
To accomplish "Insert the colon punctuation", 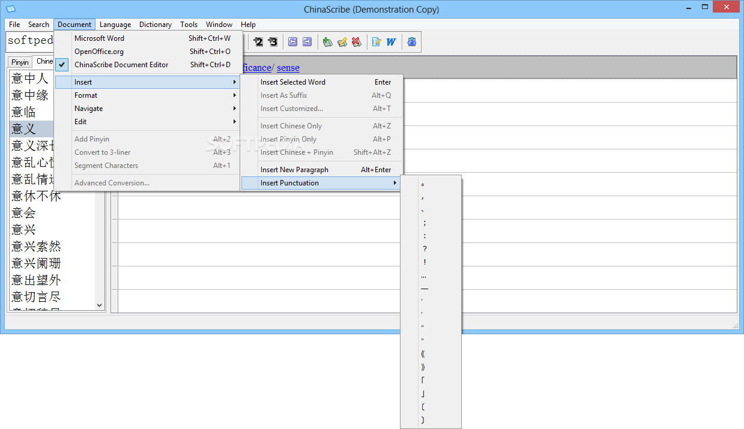I will coord(431,236).
